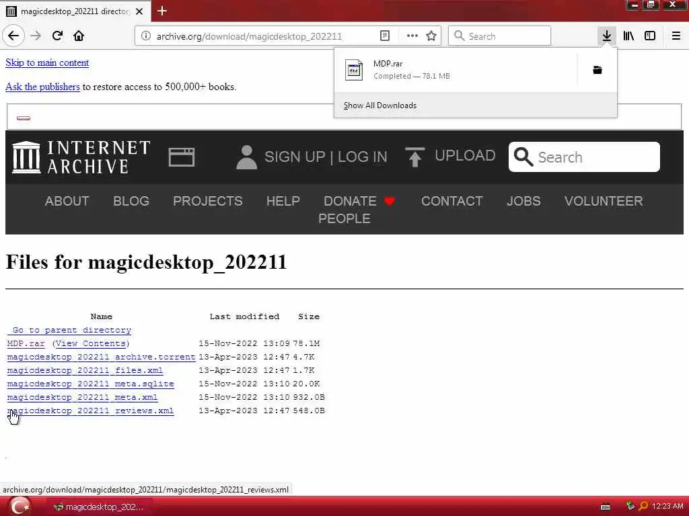Open the VOLUNTEER menu item
Image resolution: width=689 pixels, height=516 pixels.
point(604,201)
